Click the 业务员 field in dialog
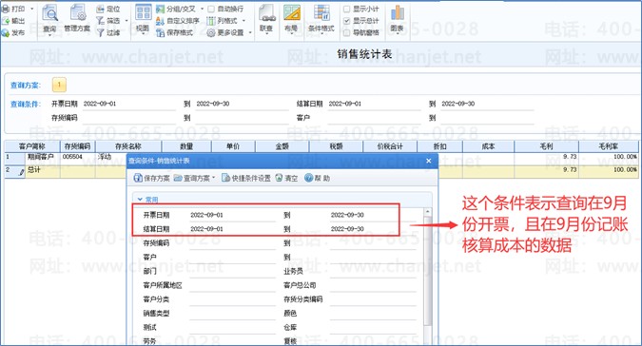Screen dimensions: 642x346 pyautogui.click(x=373, y=272)
